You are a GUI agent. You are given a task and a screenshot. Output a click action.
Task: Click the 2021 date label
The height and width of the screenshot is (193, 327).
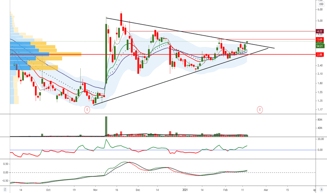[x=185, y=190]
